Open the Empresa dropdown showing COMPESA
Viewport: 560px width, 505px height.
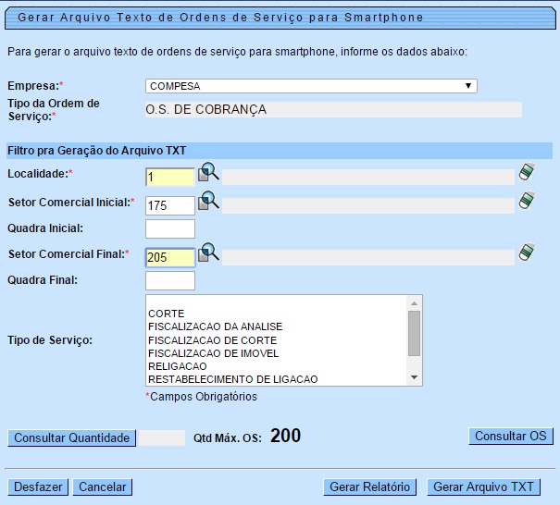tap(311, 86)
